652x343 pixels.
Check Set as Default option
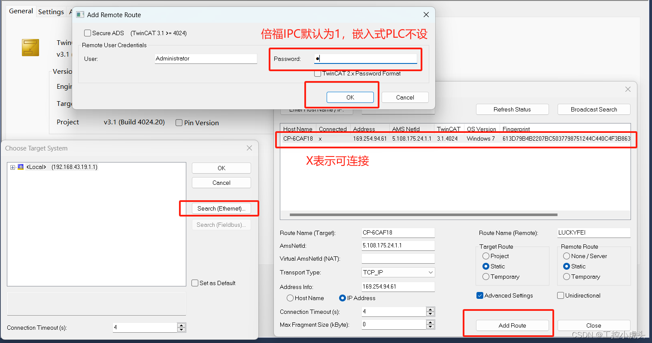[195, 283]
